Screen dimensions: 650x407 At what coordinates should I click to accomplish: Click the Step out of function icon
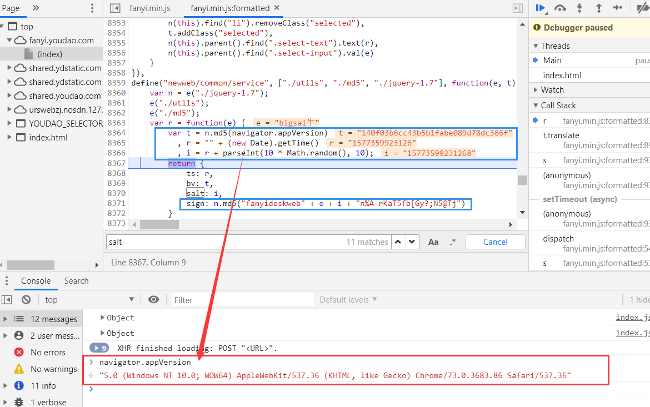pos(598,8)
